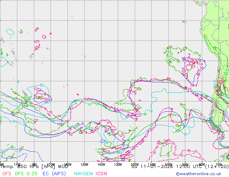Select the magenta ICON legend label
The width and height of the screenshot is (229, 177).
click(101, 173)
